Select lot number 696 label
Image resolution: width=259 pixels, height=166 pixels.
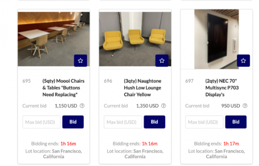[x=108, y=81]
